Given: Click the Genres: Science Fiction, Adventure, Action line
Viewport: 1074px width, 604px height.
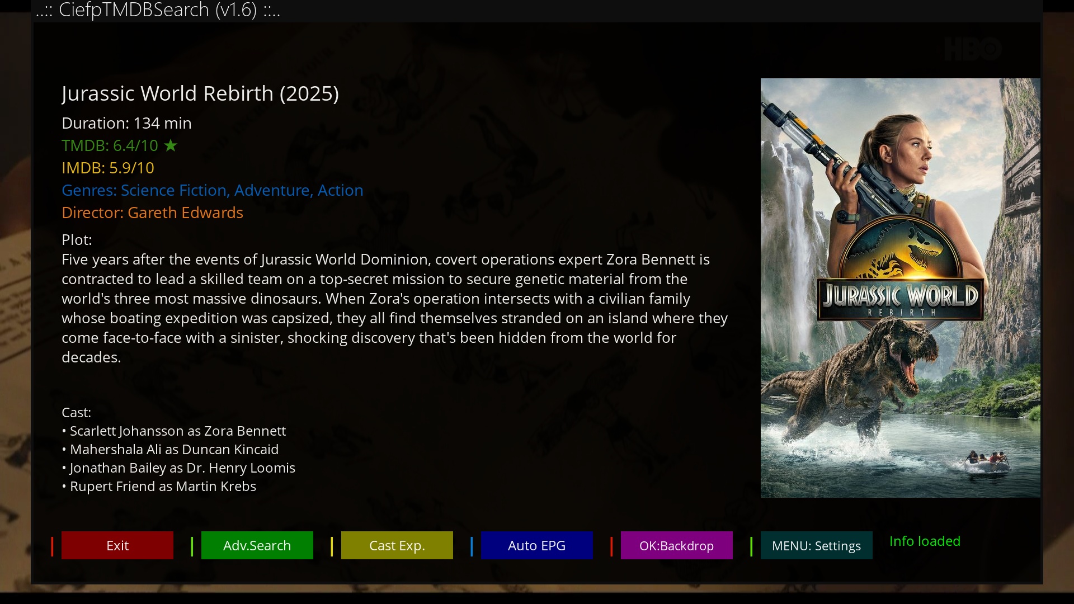Looking at the screenshot, I should pos(213,190).
